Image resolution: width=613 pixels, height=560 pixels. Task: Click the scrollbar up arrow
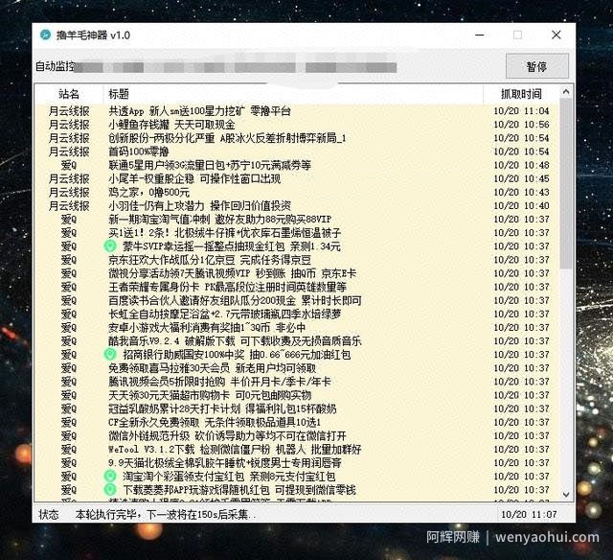(566, 92)
